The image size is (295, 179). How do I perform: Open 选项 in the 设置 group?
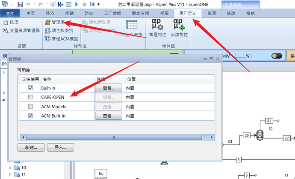[x=11, y=22]
